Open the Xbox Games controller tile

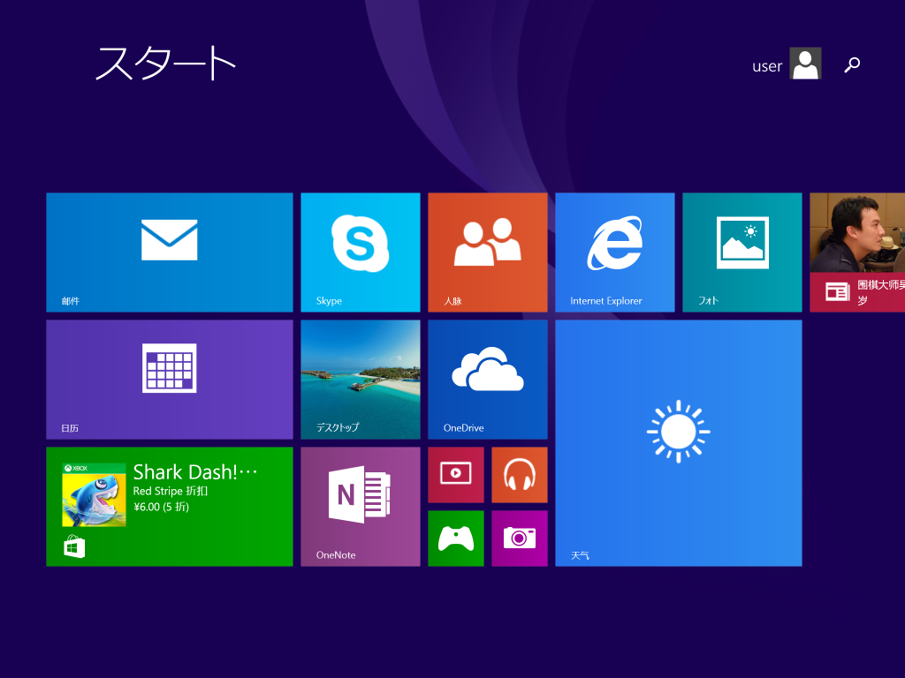pyautogui.click(x=456, y=538)
